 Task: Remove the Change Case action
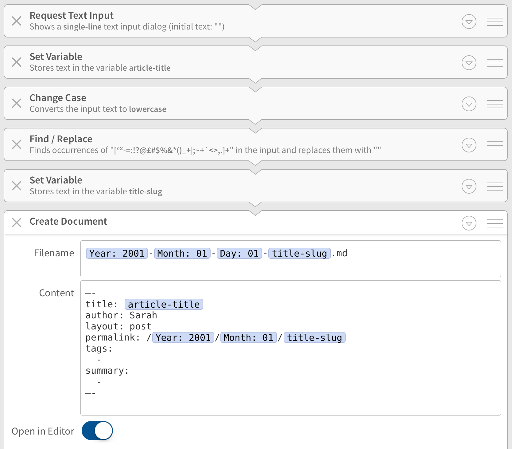coord(17,104)
